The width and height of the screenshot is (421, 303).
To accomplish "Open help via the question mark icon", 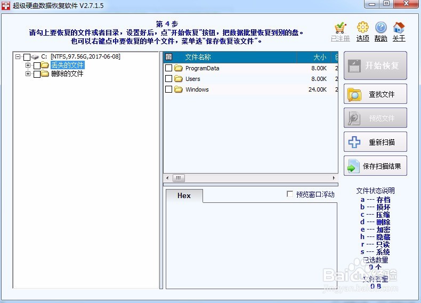I will point(380,27).
